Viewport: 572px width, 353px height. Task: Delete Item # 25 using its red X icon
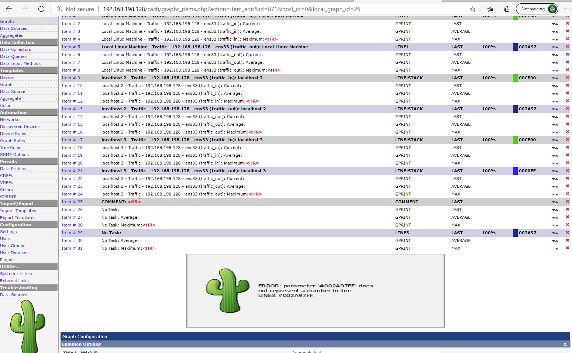567,202
